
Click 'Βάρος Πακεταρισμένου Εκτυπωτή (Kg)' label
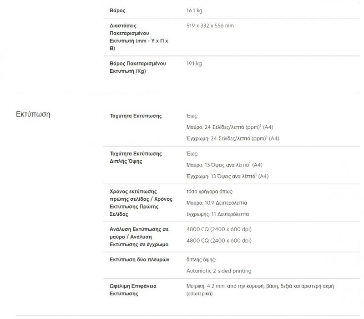(138, 67)
